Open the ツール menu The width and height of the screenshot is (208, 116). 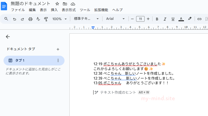(x=85, y=10)
